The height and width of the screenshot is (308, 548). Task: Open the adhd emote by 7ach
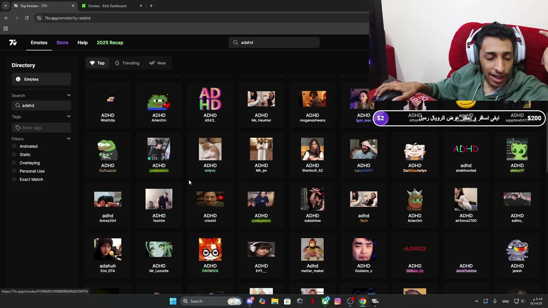coord(363,205)
